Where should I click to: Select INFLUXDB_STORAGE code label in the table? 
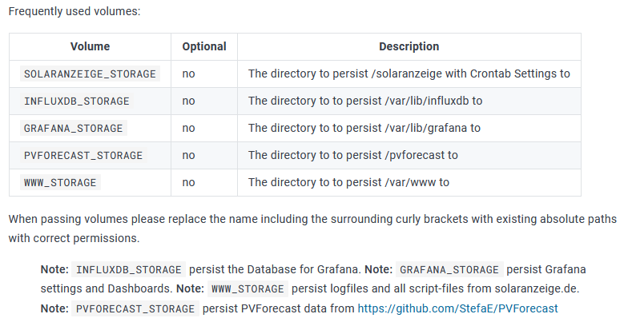(77, 101)
